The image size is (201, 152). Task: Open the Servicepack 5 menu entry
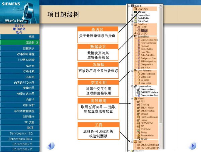(20, 144)
